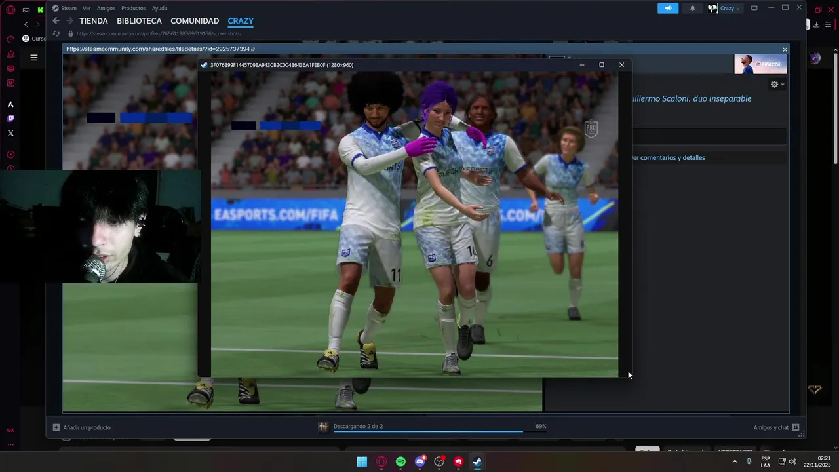Screen dimensions: 839x472
Task: Open Ver comentarios y detalles link
Action: click(x=669, y=158)
